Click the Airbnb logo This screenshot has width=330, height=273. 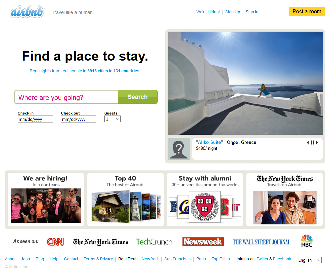(27, 12)
